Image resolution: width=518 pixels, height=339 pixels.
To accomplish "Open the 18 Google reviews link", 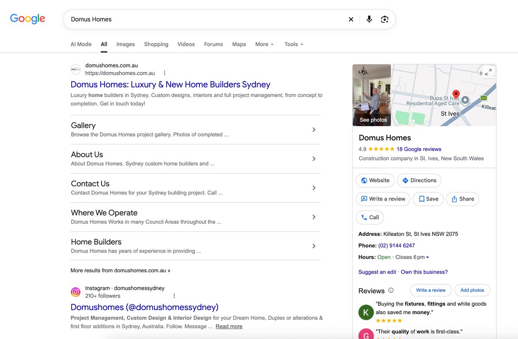I will tap(419, 149).
